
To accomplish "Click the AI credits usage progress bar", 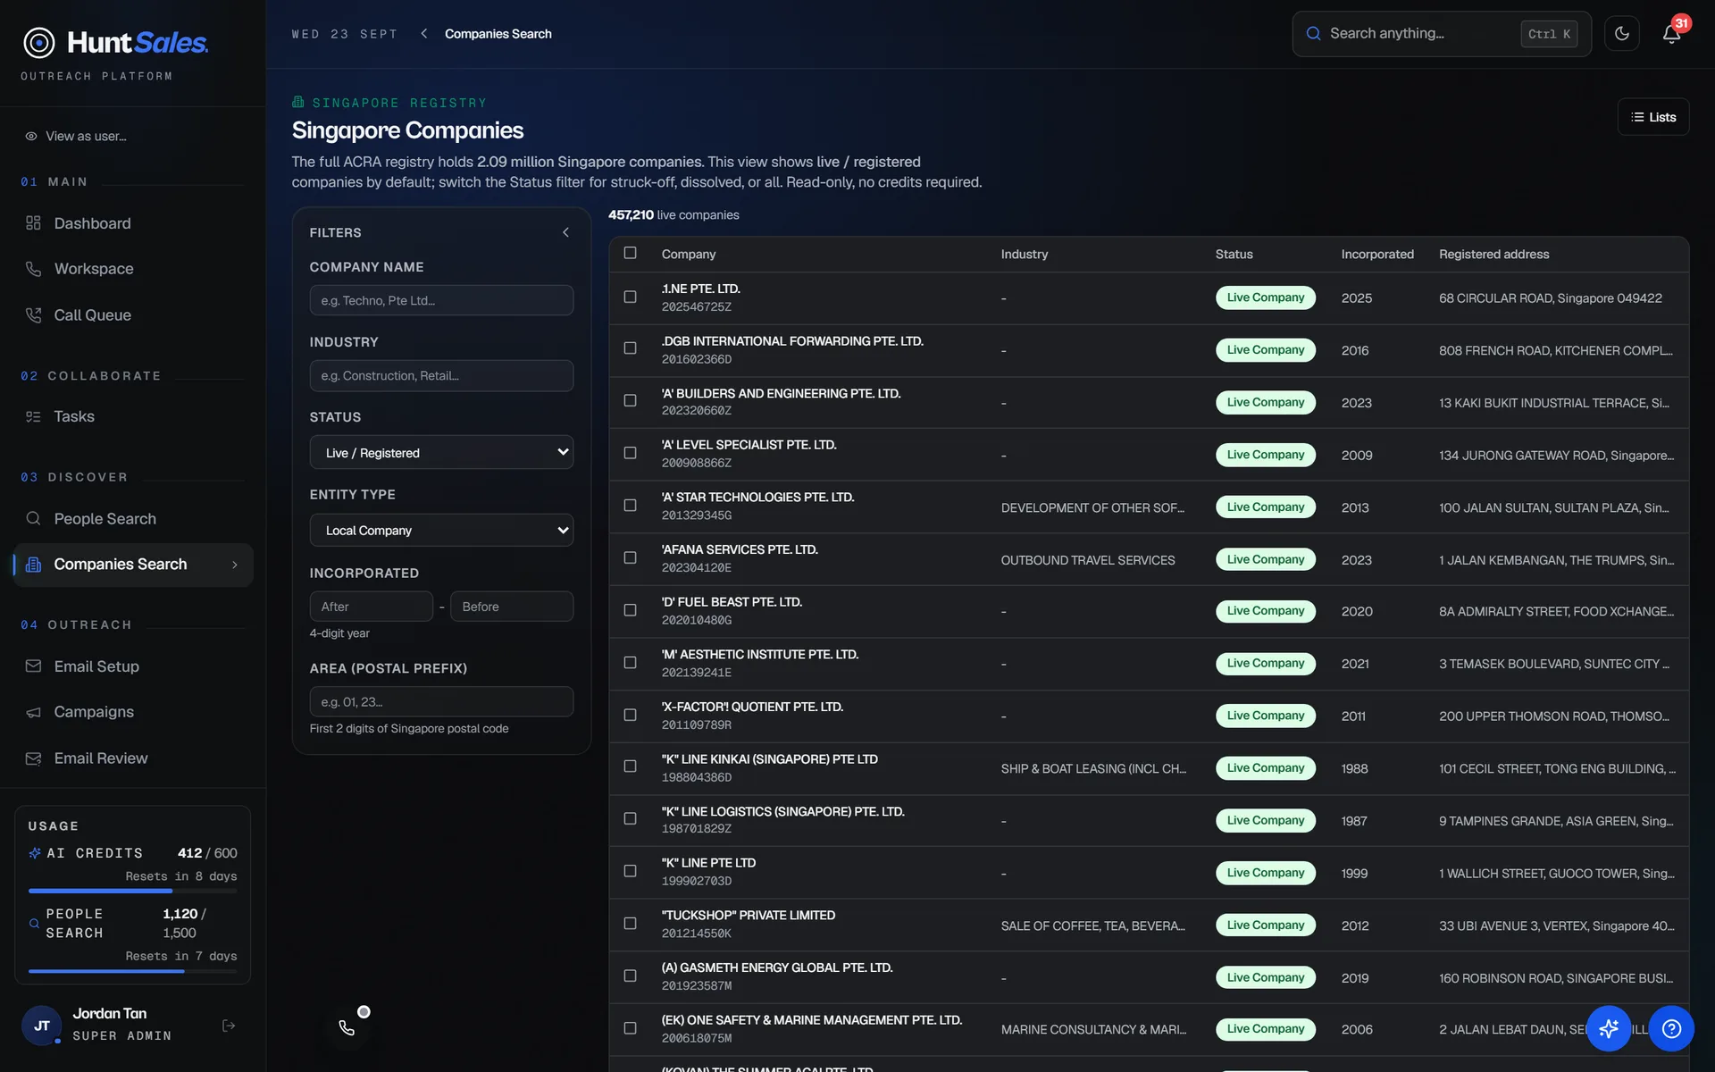I will point(132,891).
